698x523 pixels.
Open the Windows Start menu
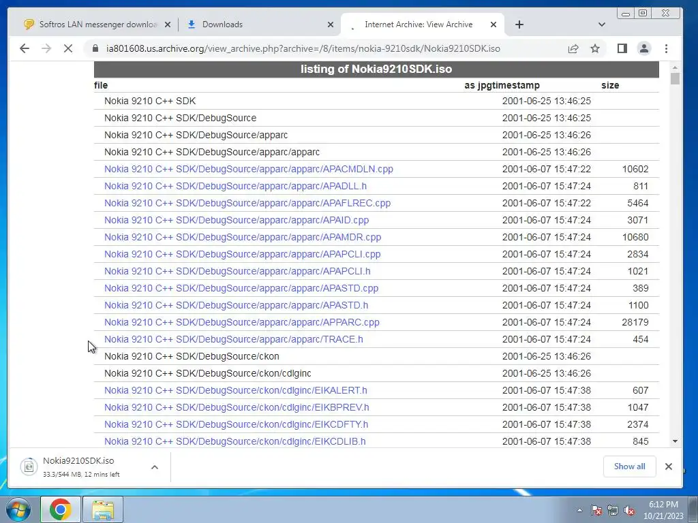click(18, 509)
